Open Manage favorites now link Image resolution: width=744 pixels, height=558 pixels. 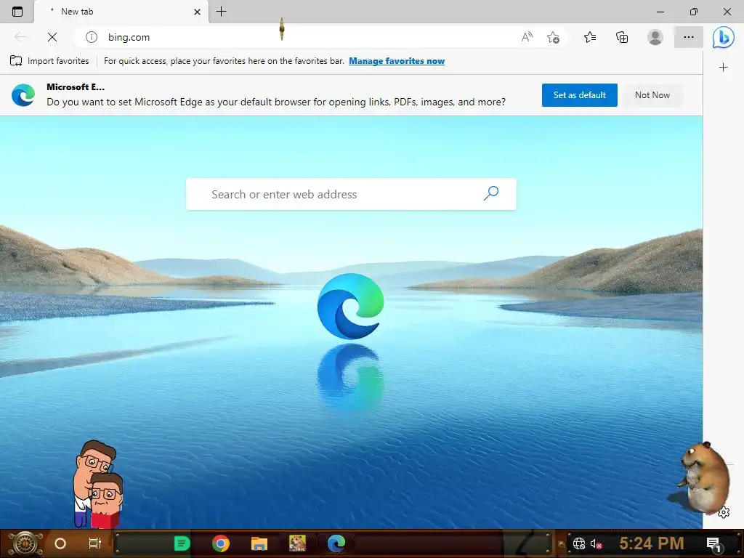(x=397, y=61)
